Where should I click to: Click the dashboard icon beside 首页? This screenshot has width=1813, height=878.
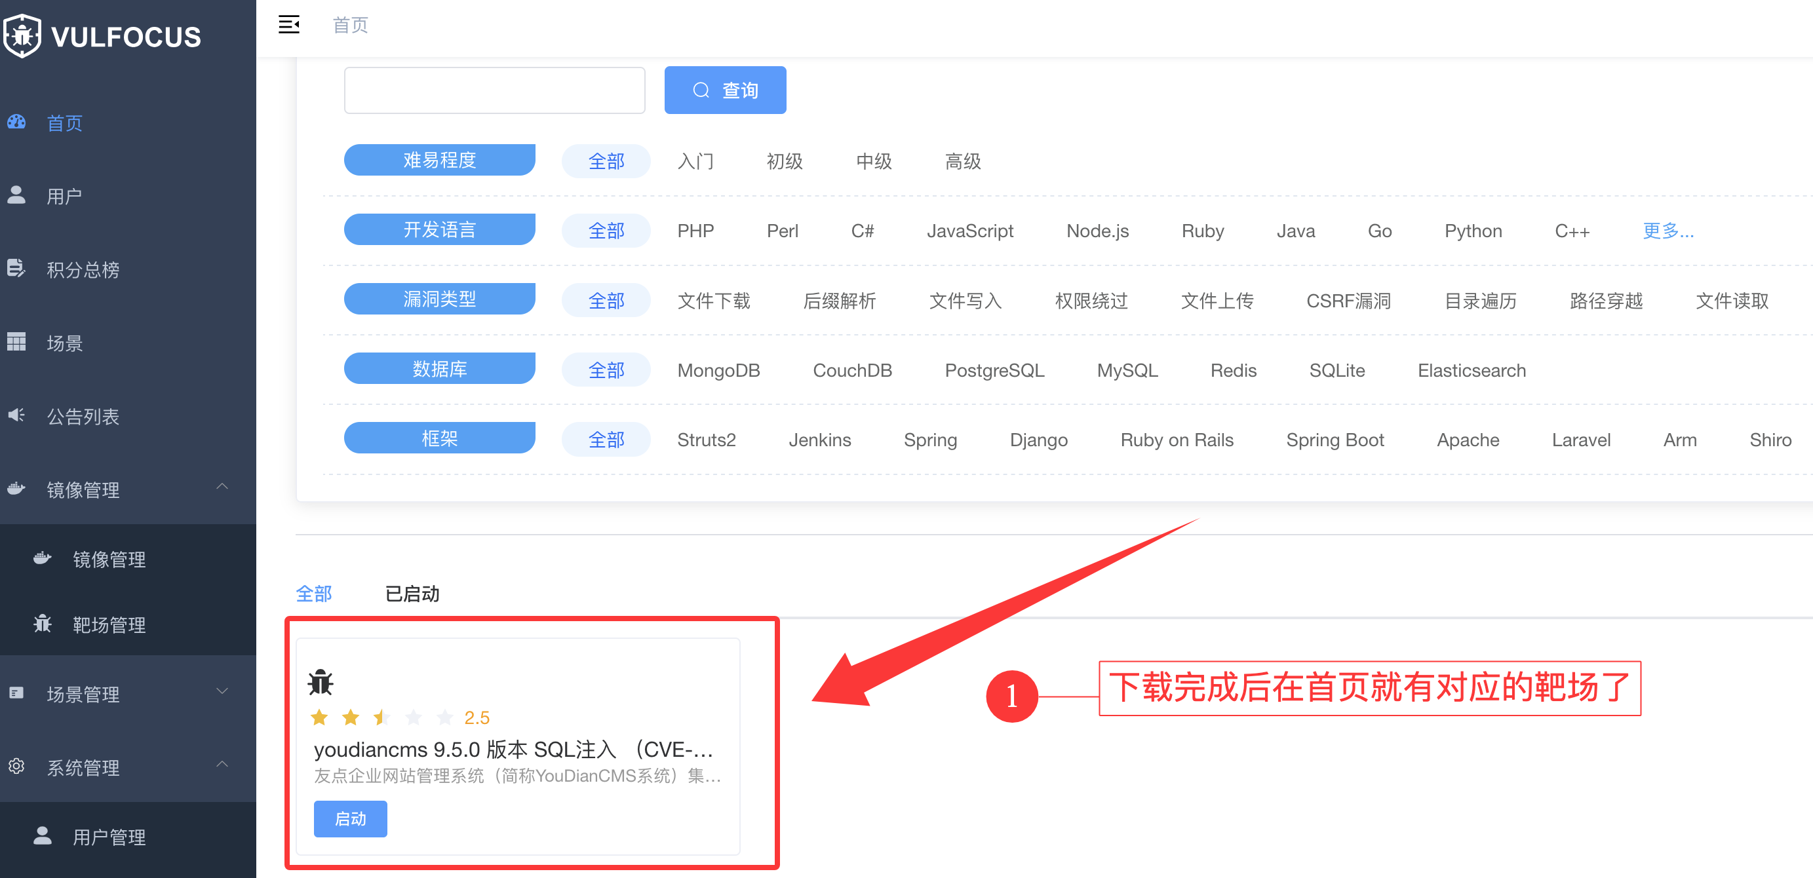[x=17, y=122]
